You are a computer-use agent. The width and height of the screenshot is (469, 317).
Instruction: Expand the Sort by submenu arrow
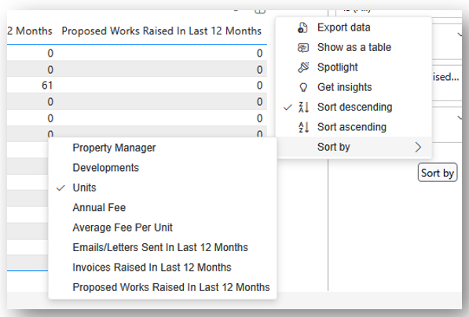418,147
